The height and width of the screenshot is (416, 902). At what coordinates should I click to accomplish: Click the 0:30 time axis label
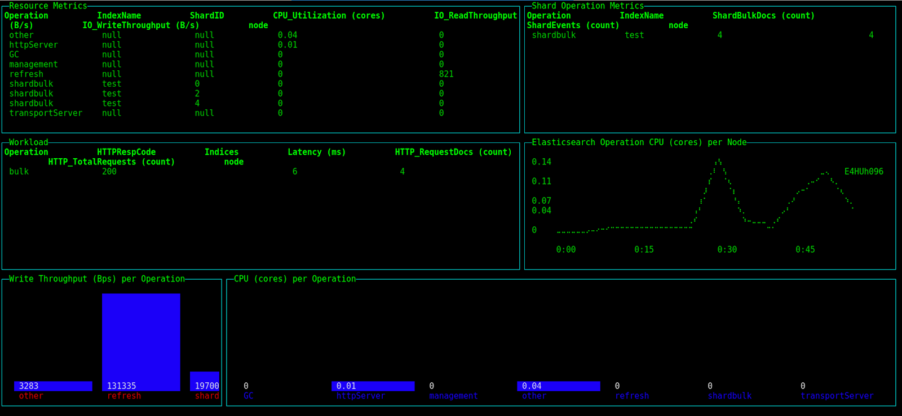[727, 249]
